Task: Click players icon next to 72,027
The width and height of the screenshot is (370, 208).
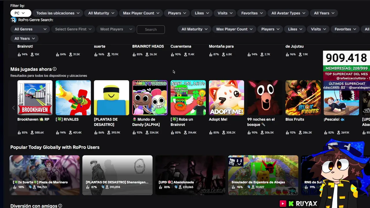Action: [253, 187]
